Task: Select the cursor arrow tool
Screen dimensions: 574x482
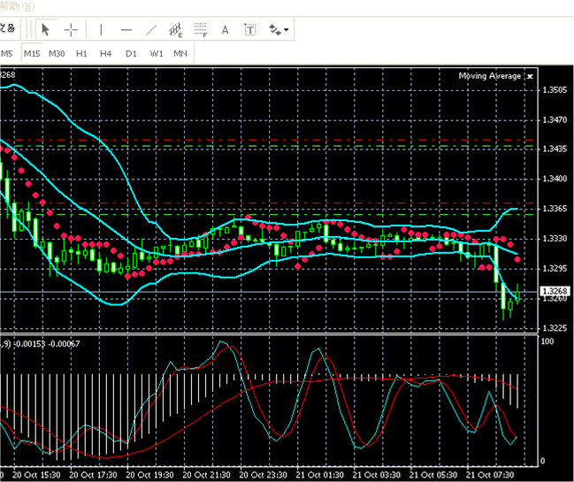Action: click(x=46, y=30)
